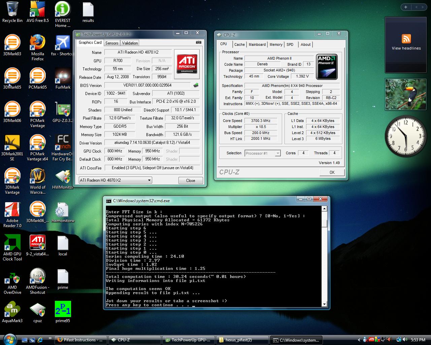431x345 pixels.
Task: Click hexus_pifast(2) taskbar button
Action: click(243, 340)
